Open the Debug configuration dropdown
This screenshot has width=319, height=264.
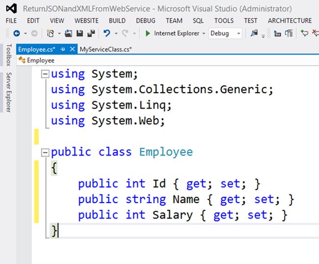[x=225, y=33]
